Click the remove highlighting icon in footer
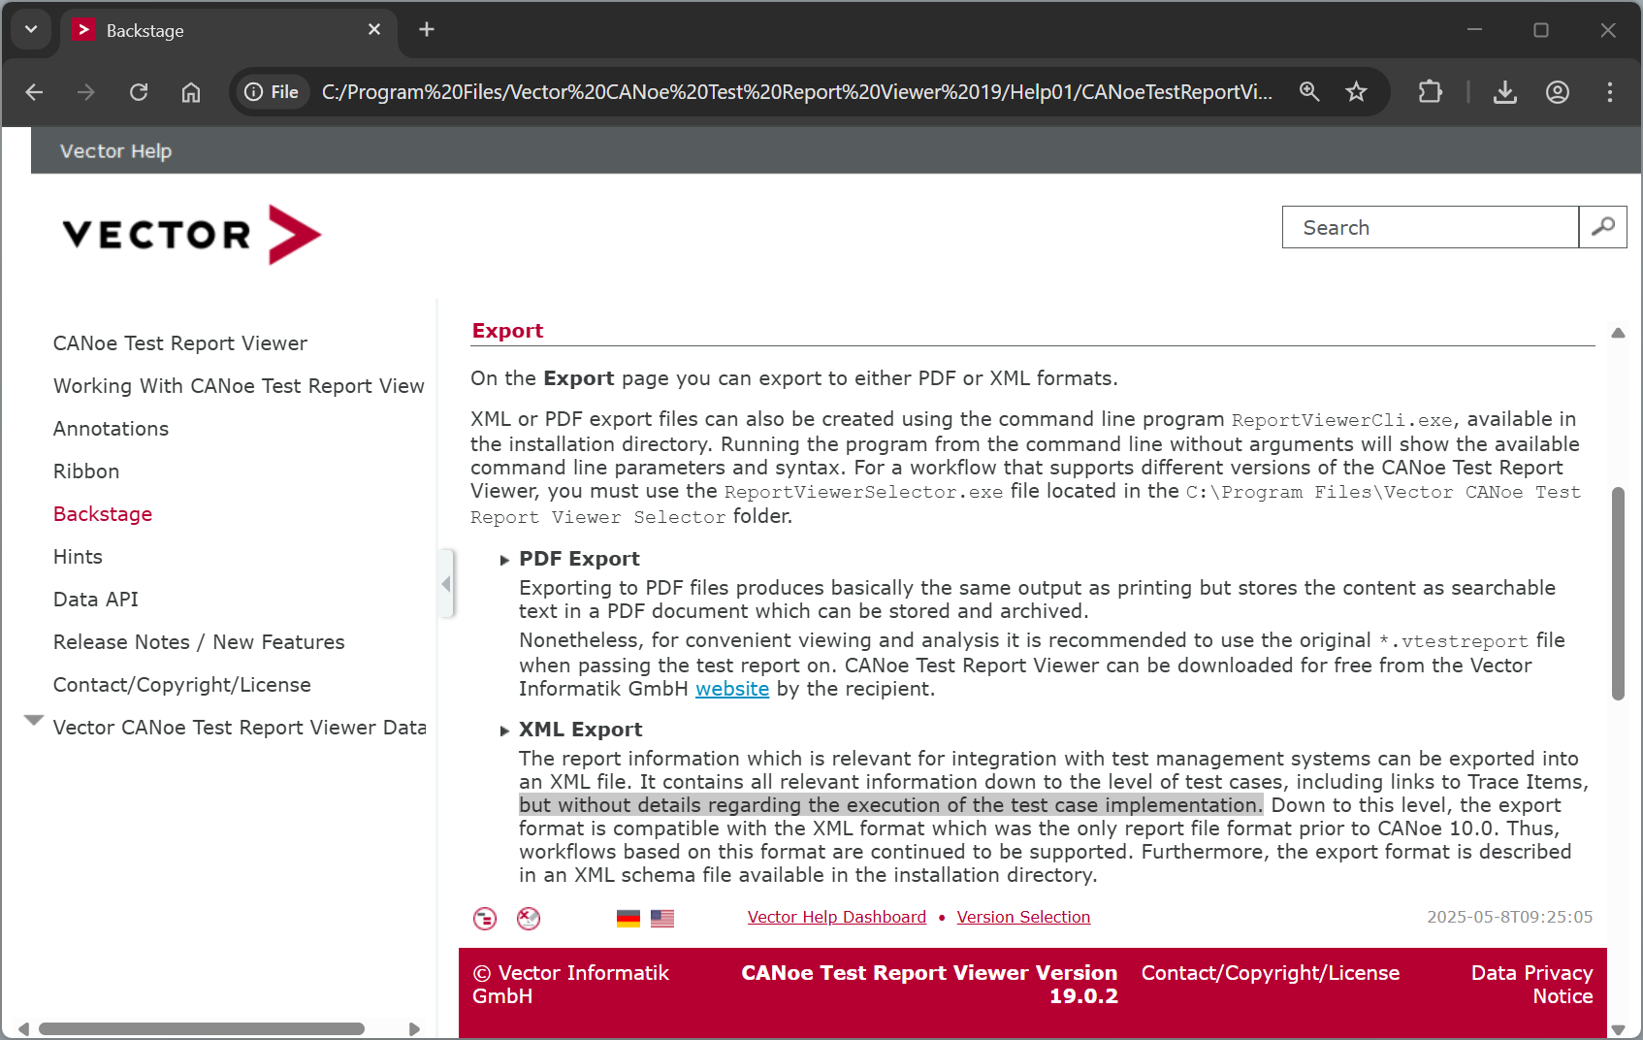Image resolution: width=1643 pixels, height=1040 pixels. 529,918
